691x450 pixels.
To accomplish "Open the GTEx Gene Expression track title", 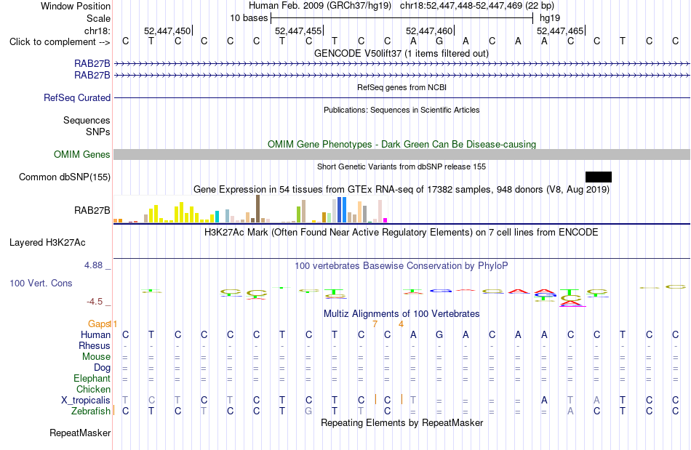I will click(402, 189).
